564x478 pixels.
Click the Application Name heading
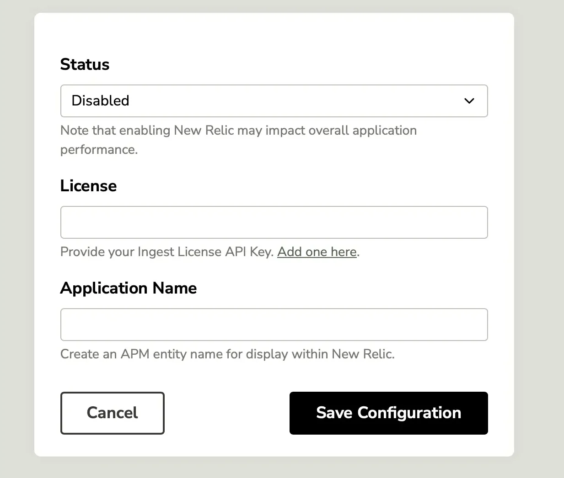coord(128,288)
